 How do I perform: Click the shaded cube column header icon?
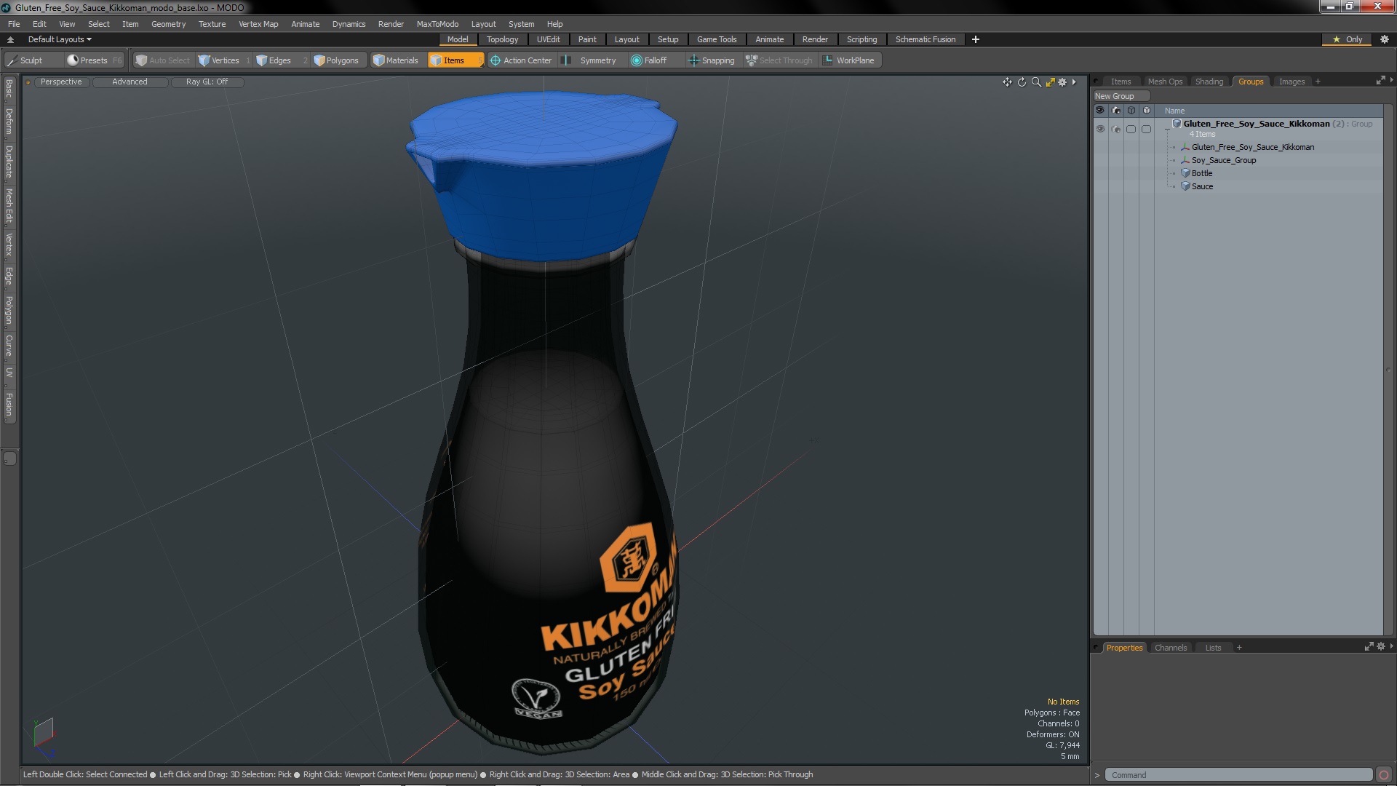[1147, 111]
